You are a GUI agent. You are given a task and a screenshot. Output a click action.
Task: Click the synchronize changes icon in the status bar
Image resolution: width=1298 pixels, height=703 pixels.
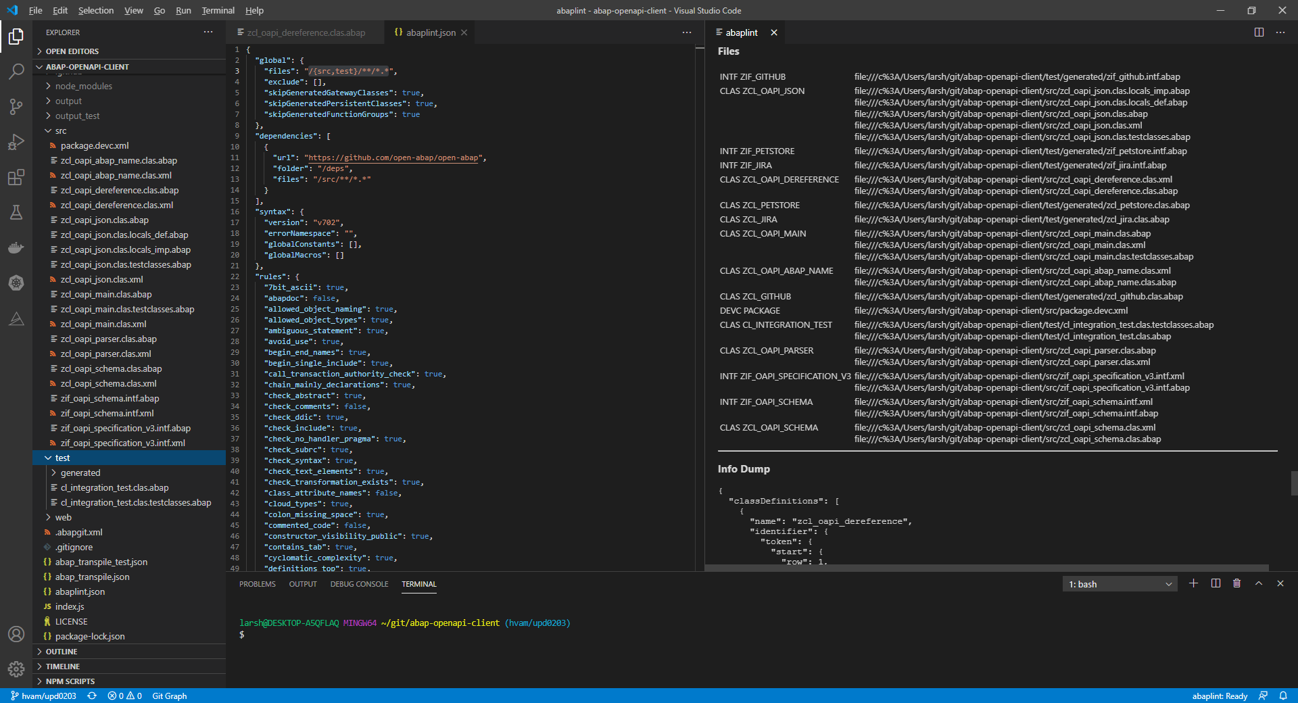pos(93,696)
